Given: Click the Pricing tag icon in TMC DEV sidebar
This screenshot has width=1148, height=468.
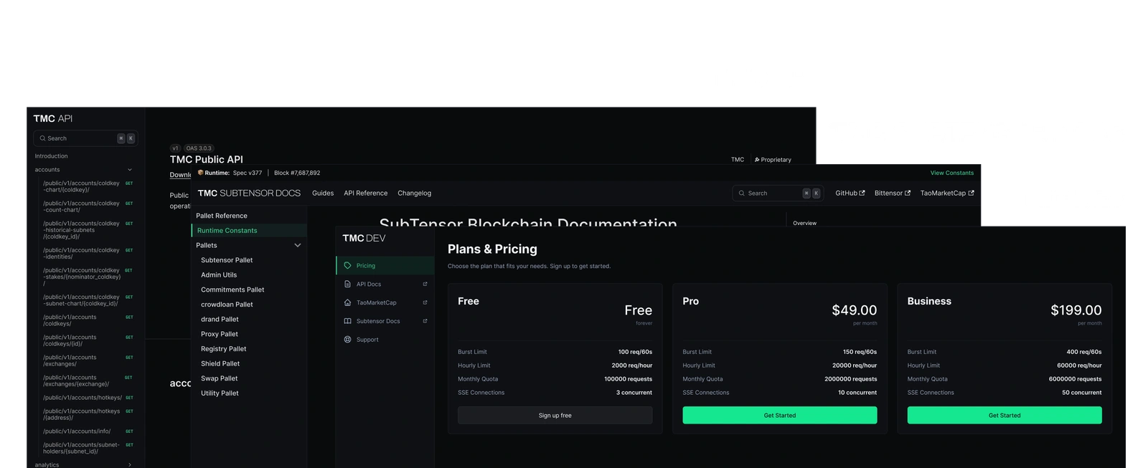Looking at the screenshot, I should point(347,265).
